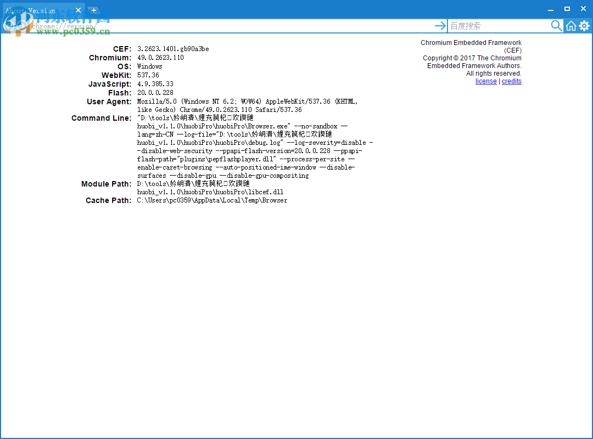Open the license link
Screen dimensions: 593x439
click(486, 81)
